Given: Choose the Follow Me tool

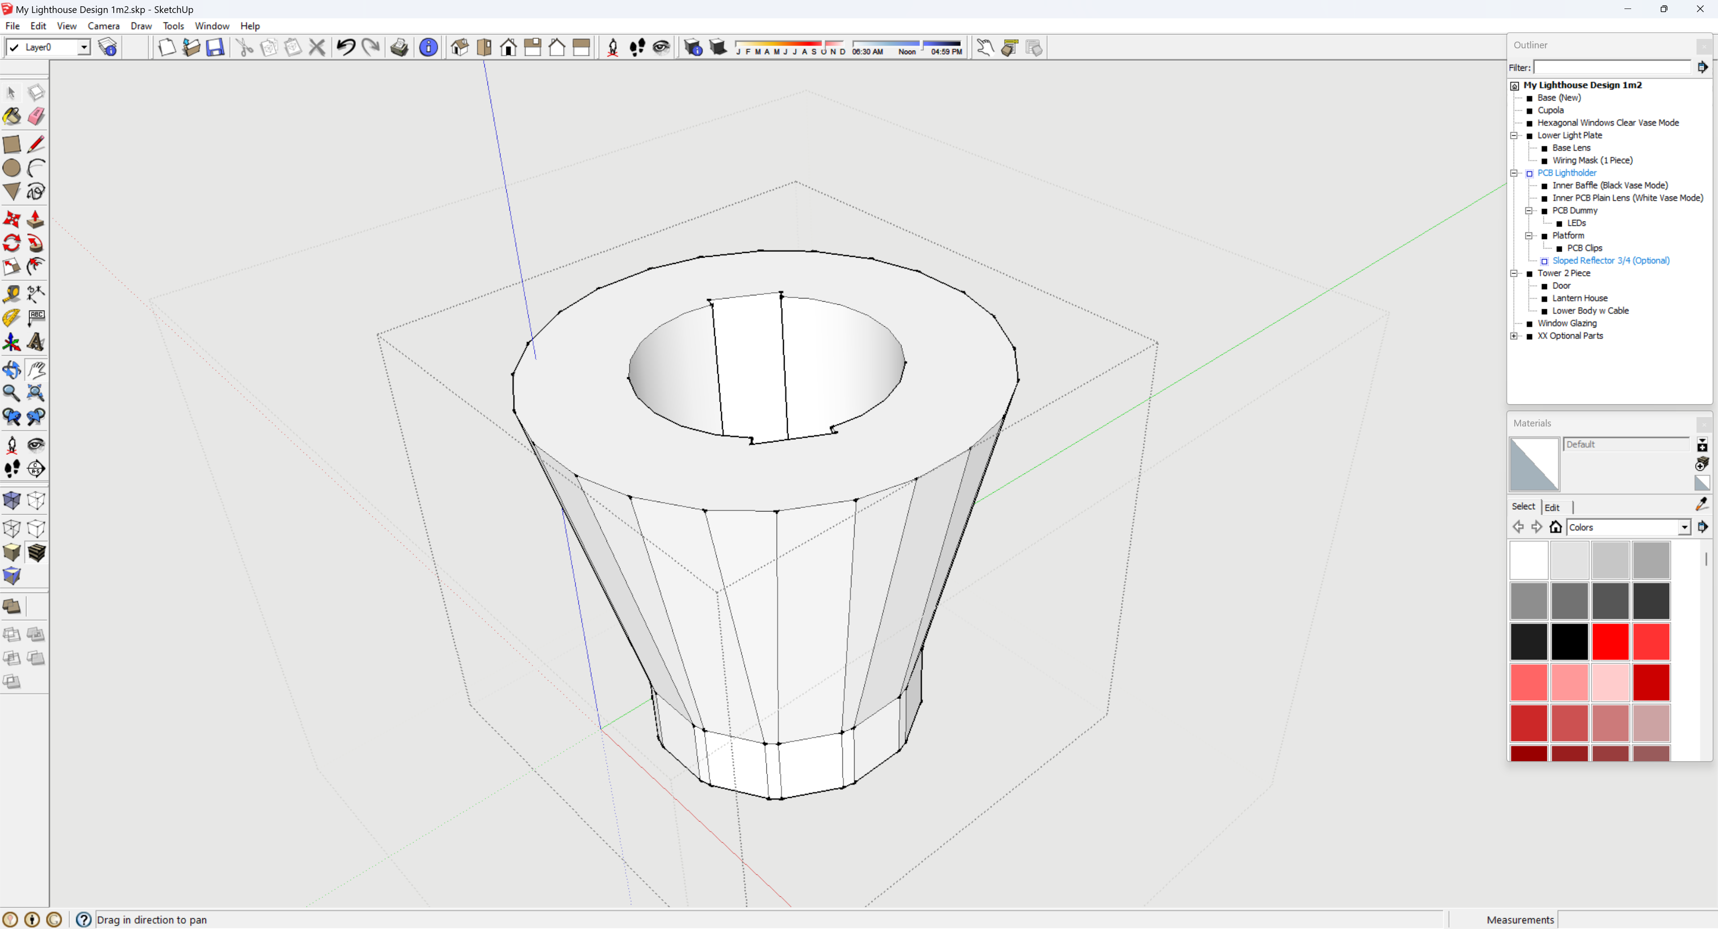Looking at the screenshot, I should click(x=36, y=243).
